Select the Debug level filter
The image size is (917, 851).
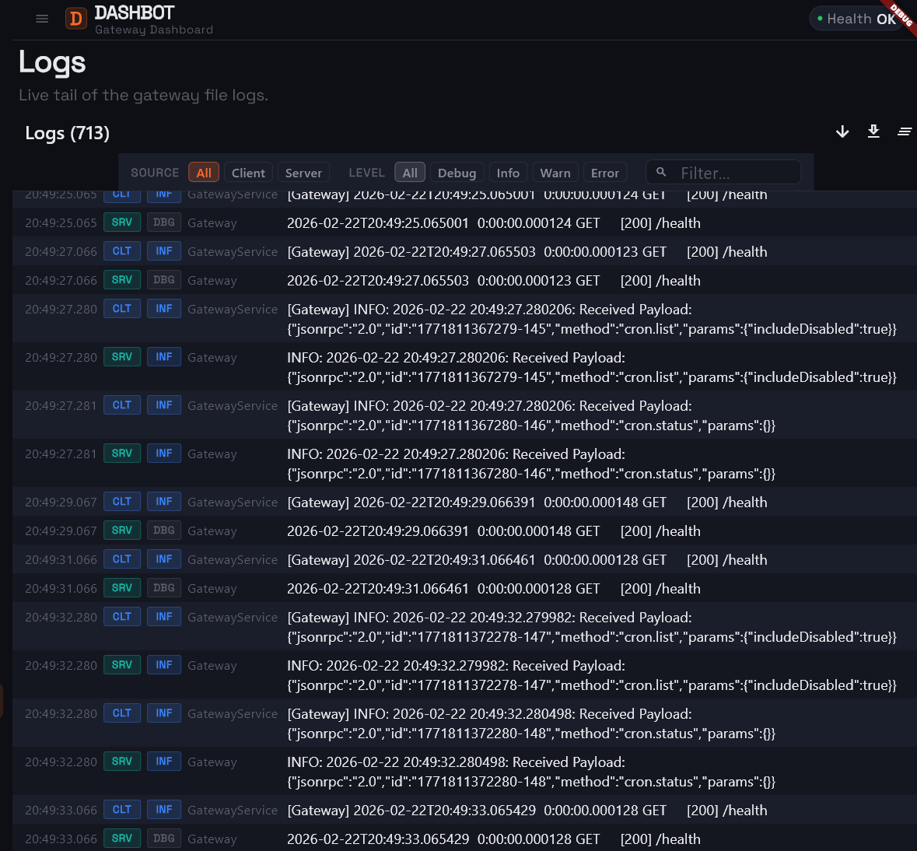click(457, 172)
